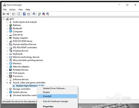The width and height of the screenshot is (139, 108).
Task: Click the Human Interface Devices icon
Action: 10,44
